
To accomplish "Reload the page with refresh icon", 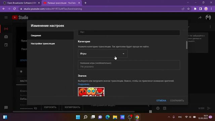I will 14,9.
